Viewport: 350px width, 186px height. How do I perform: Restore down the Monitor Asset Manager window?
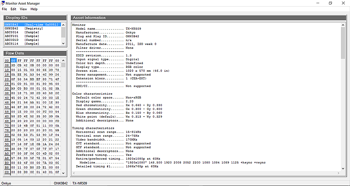coord(330,3)
